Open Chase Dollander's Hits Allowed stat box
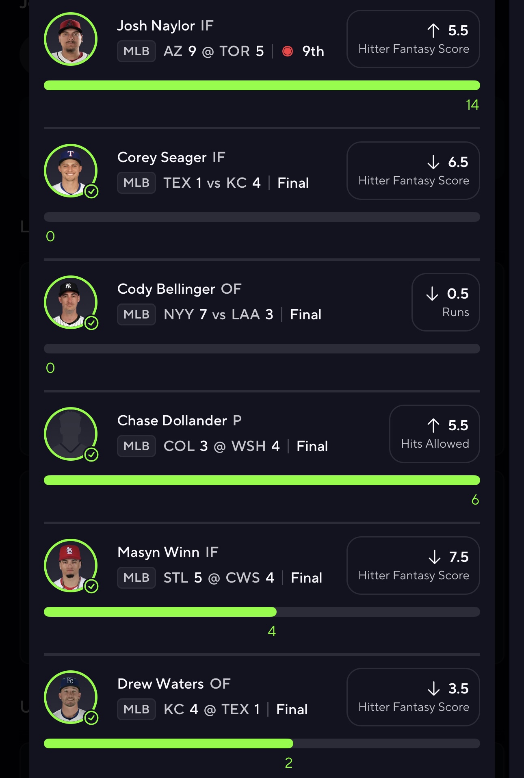The height and width of the screenshot is (778, 524). (x=434, y=434)
